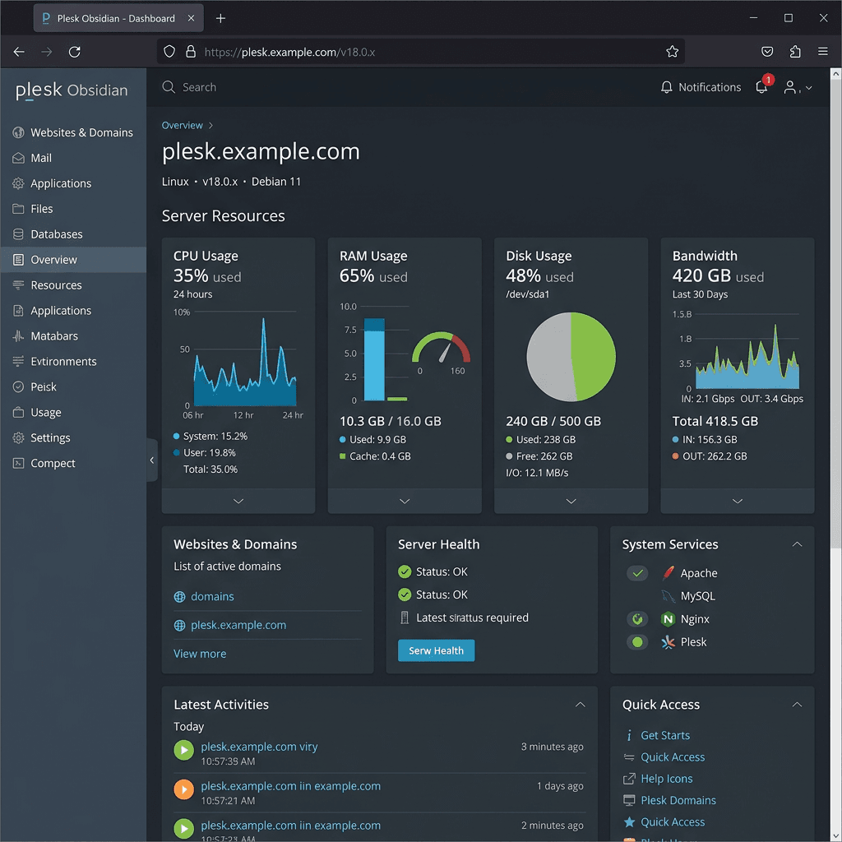Toggle the Plesk service green indicator
The height and width of the screenshot is (842, 842).
(x=637, y=641)
